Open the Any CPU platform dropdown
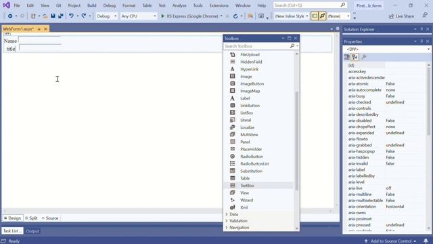This screenshot has width=433, height=244. coord(138,16)
